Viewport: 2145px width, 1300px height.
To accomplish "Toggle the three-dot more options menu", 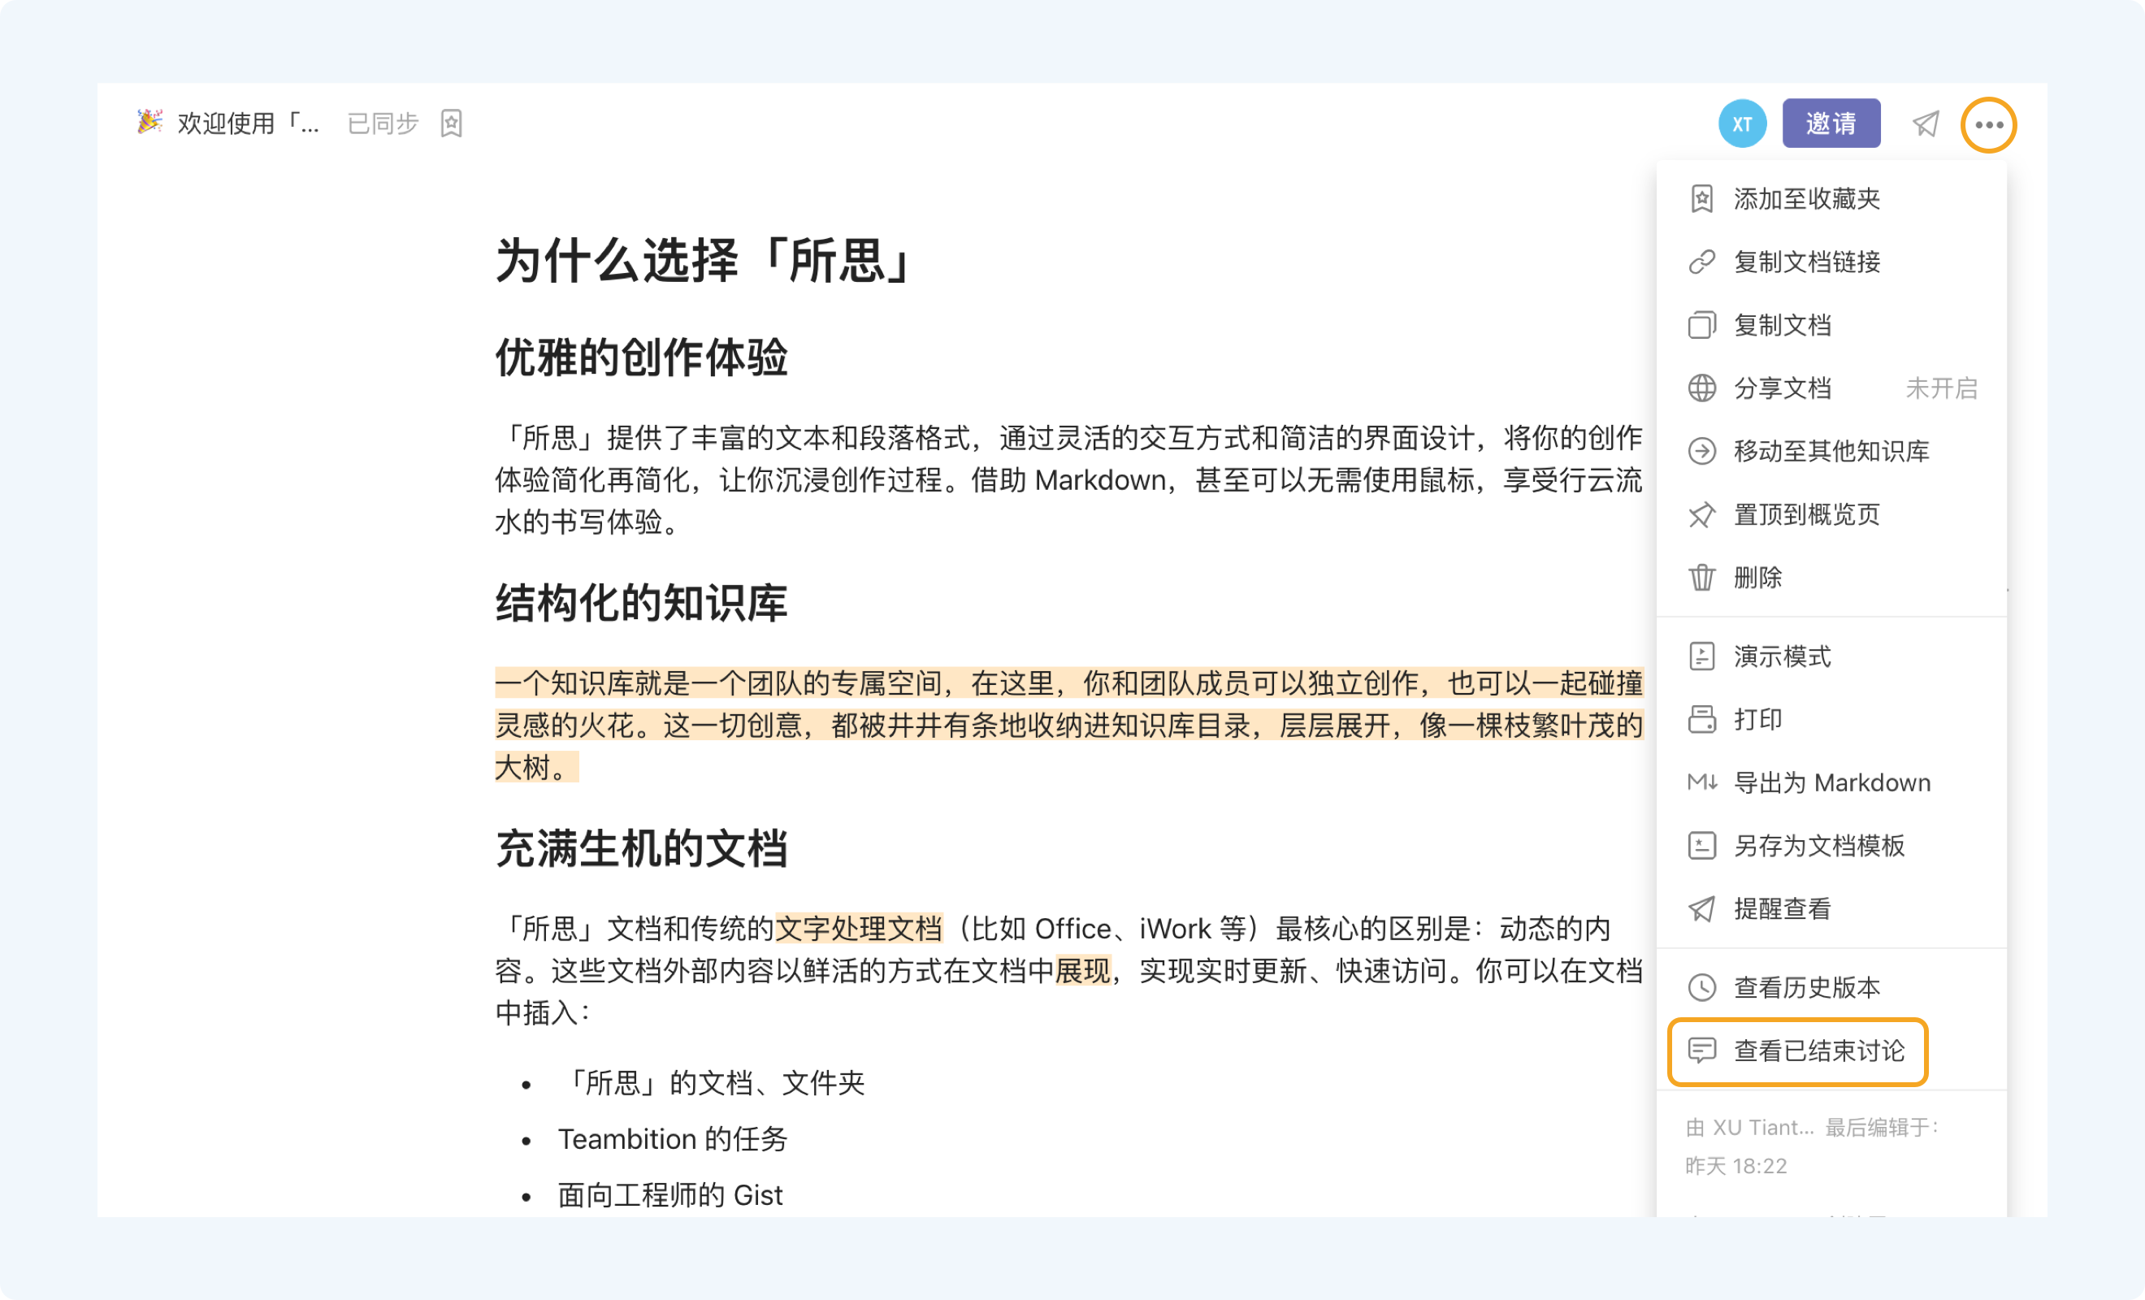I will [x=1988, y=124].
